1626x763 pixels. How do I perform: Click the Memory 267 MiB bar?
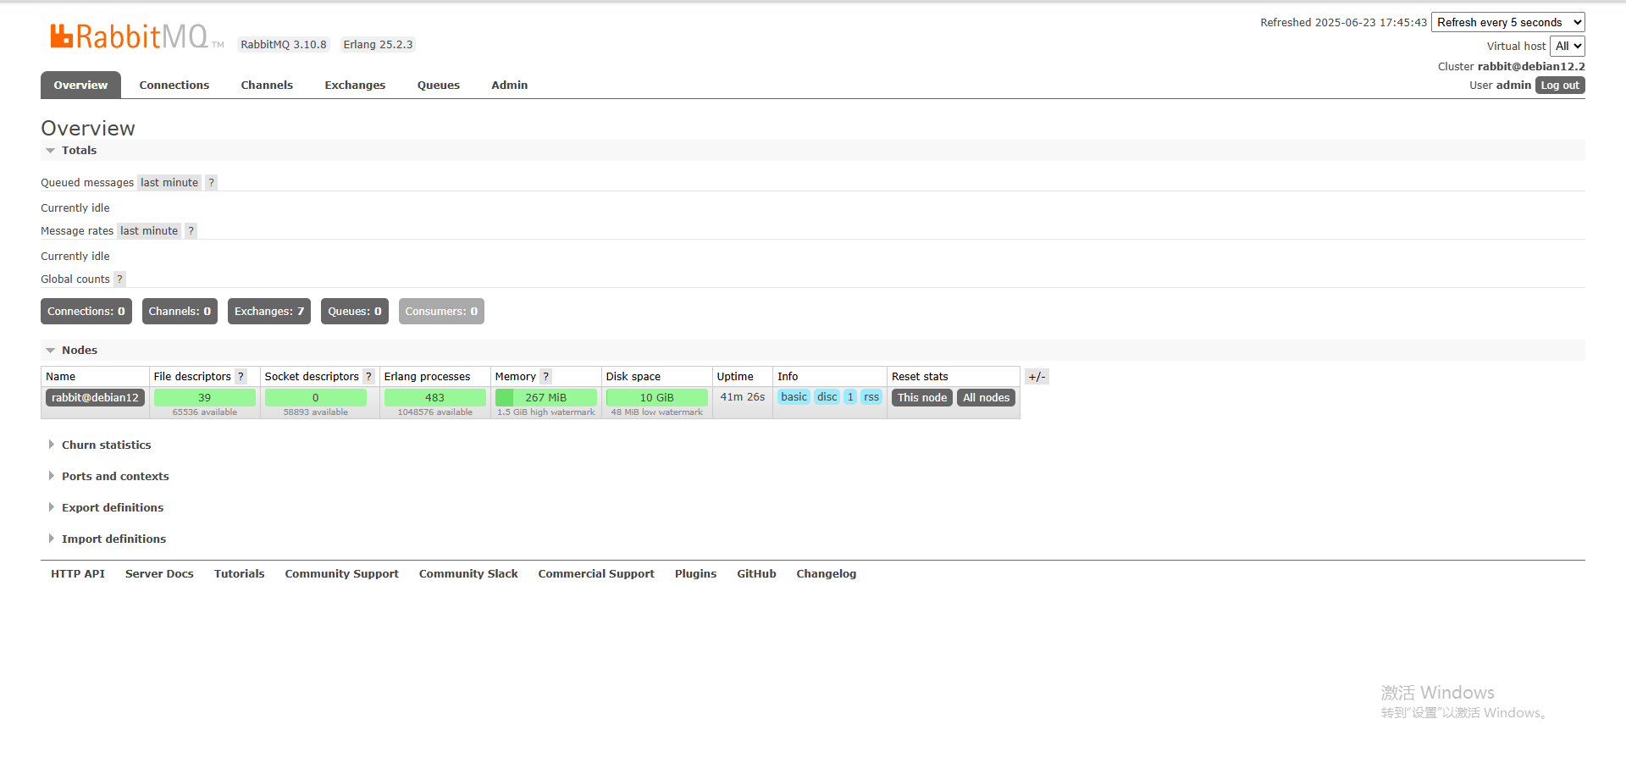coord(546,397)
